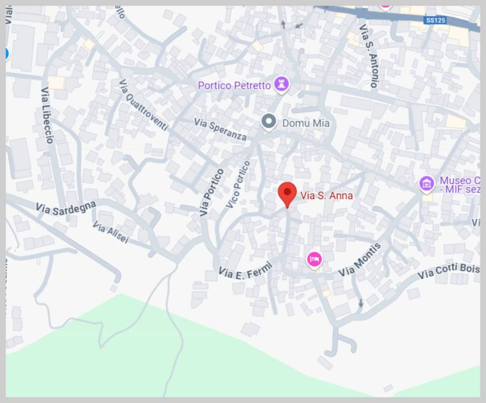
Task: Click the Via Sardegna street label
Action: tap(66, 208)
